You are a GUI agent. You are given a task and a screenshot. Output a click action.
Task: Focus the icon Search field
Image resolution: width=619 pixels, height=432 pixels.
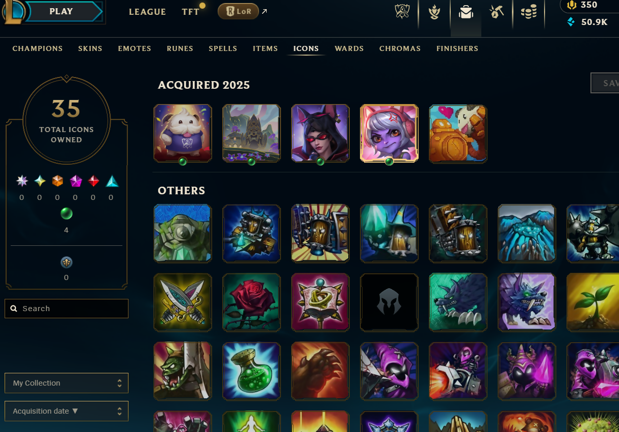pyautogui.click(x=66, y=309)
